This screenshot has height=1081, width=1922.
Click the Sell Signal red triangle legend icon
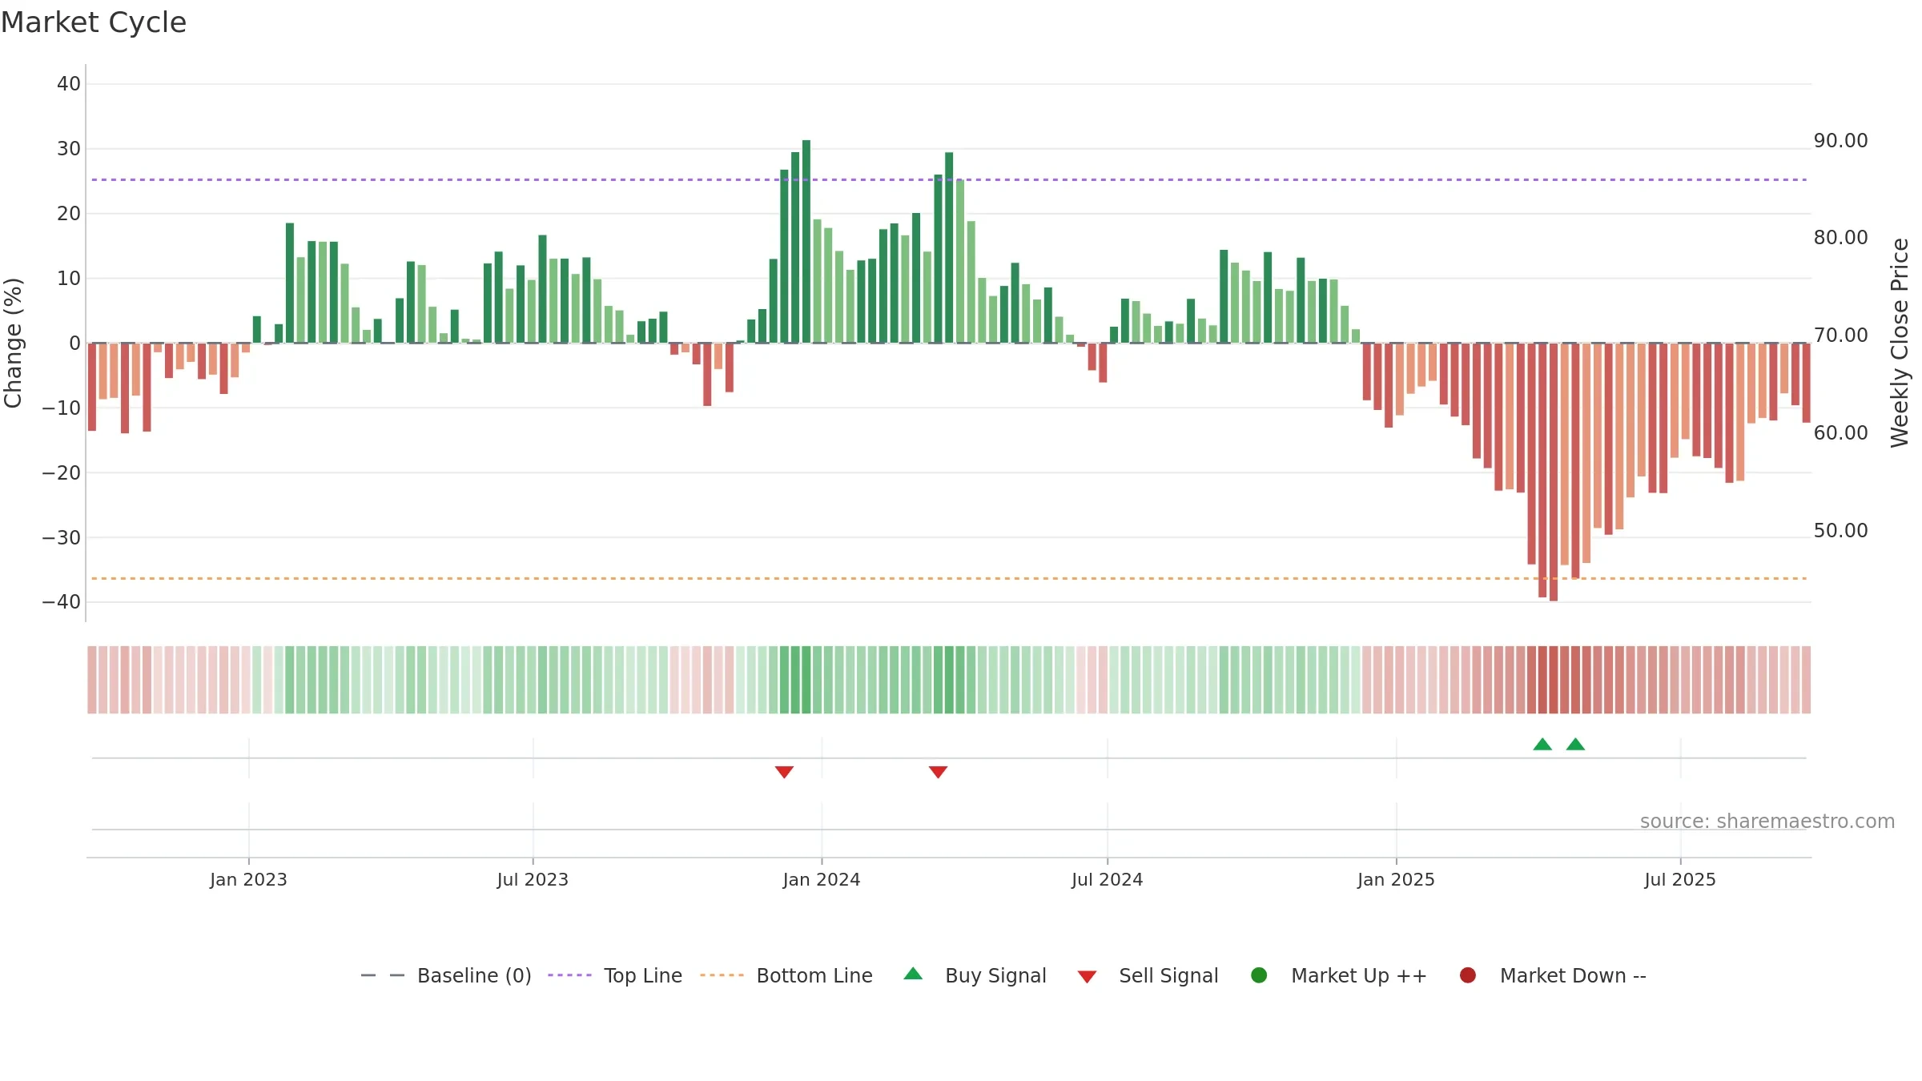pos(1087,977)
